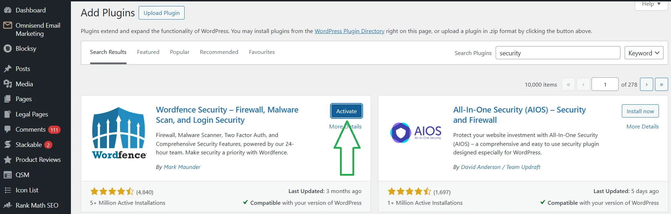Click the Omnisend Email Marketing envelope icon
This screenshot has width=671, height=214.
(7, 26)
